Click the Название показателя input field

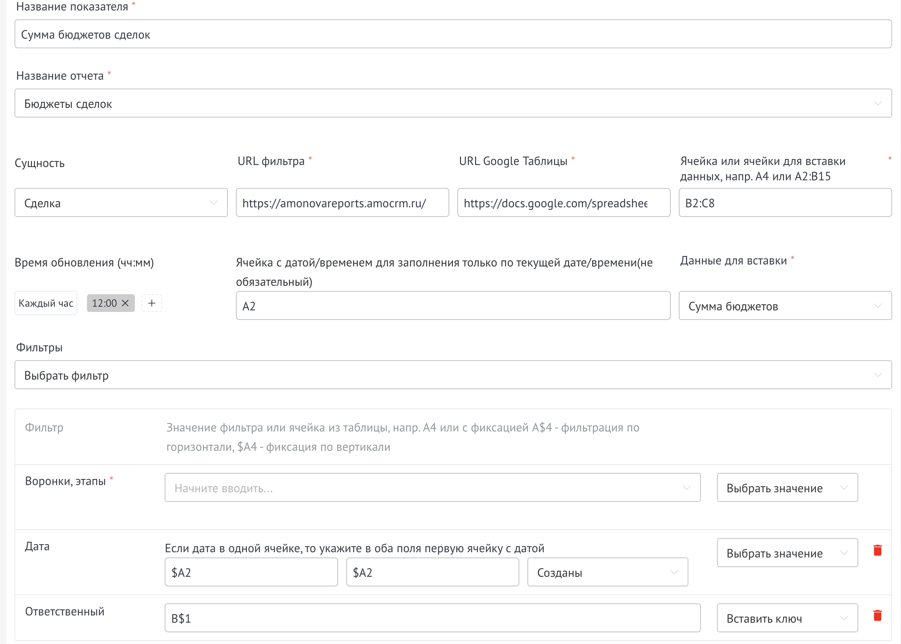tap(453, 34)
